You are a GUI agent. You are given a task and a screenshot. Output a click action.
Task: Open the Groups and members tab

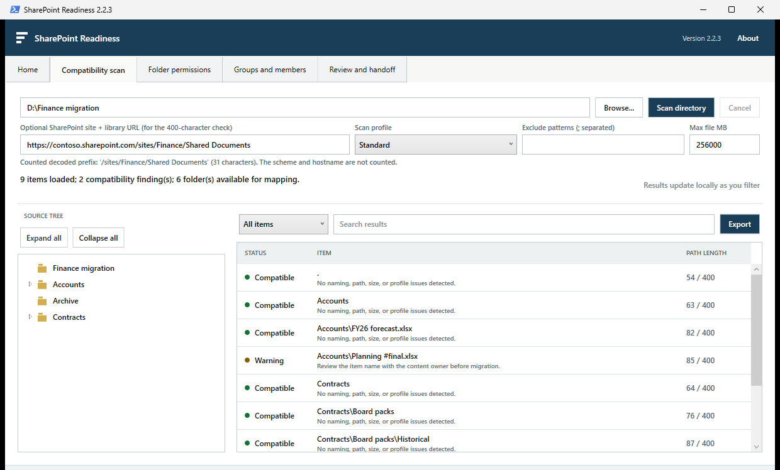(x=270, y=70)
